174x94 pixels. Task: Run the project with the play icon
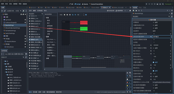click(147, 4)
